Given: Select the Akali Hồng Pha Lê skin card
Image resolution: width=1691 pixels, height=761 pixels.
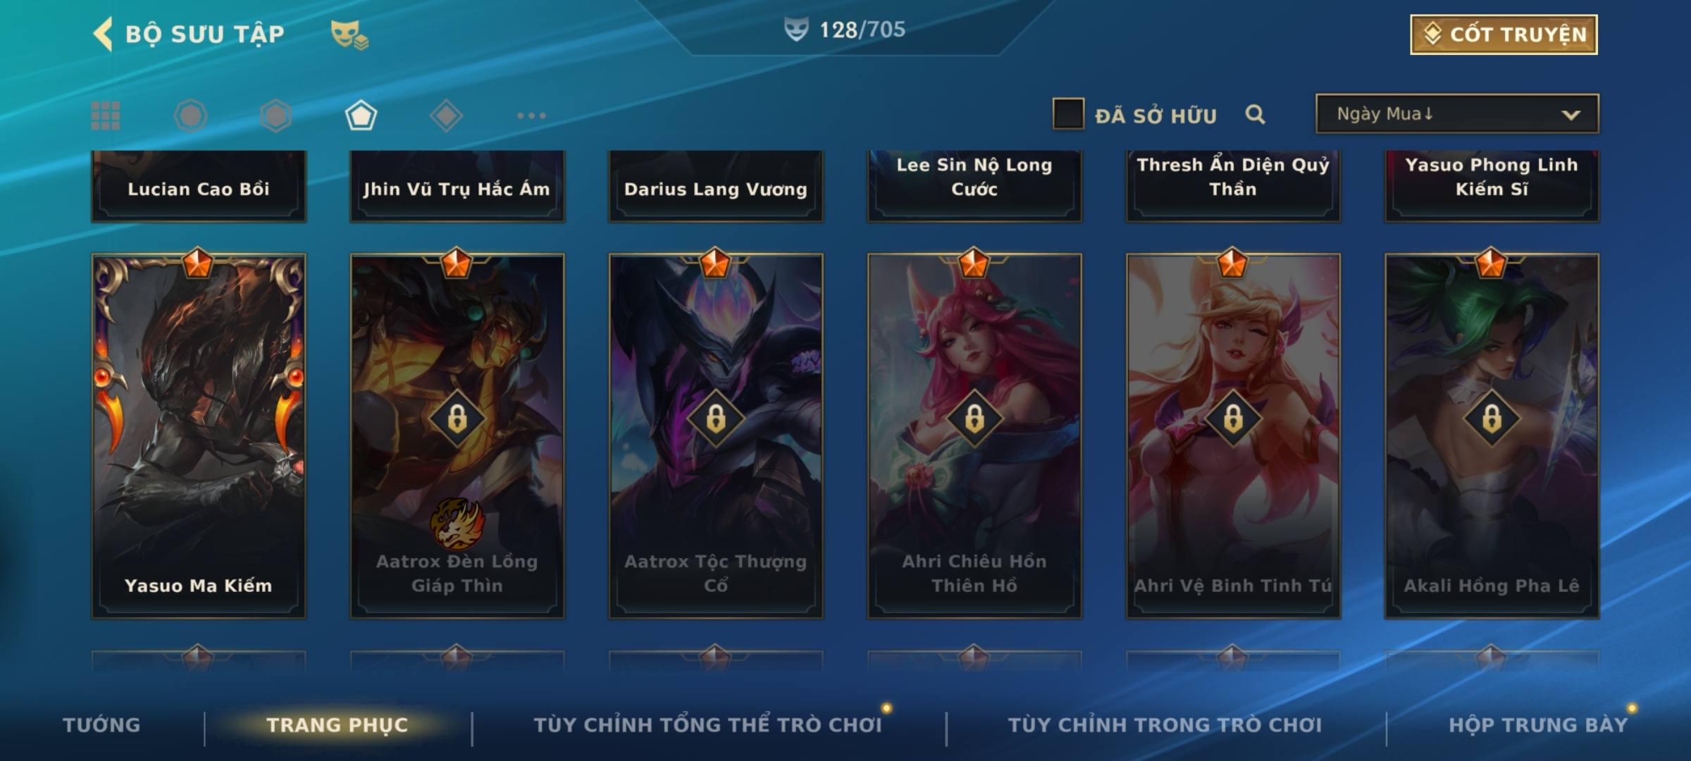Looking at the screenshot, I should coord(1492,435).
